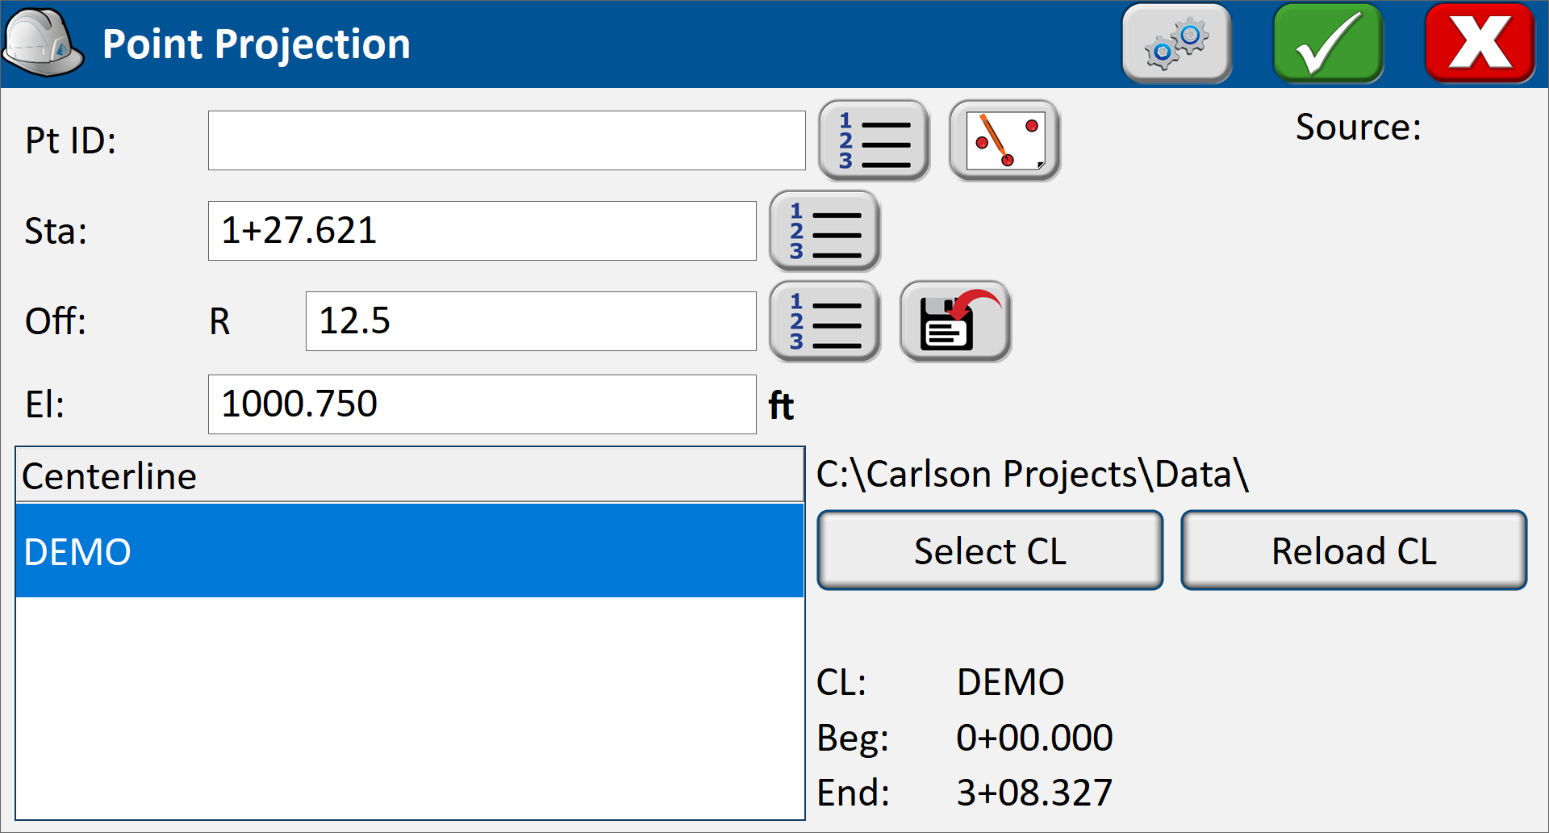1549x833 pixels.
Task: Click the Sta field showing 1+27.621
Action: pyautogui.click(x=482, y=231)
